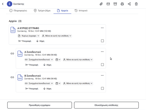The image size is (146, 110).
Task: Click the share icon
Action: [x=129, y=4]
